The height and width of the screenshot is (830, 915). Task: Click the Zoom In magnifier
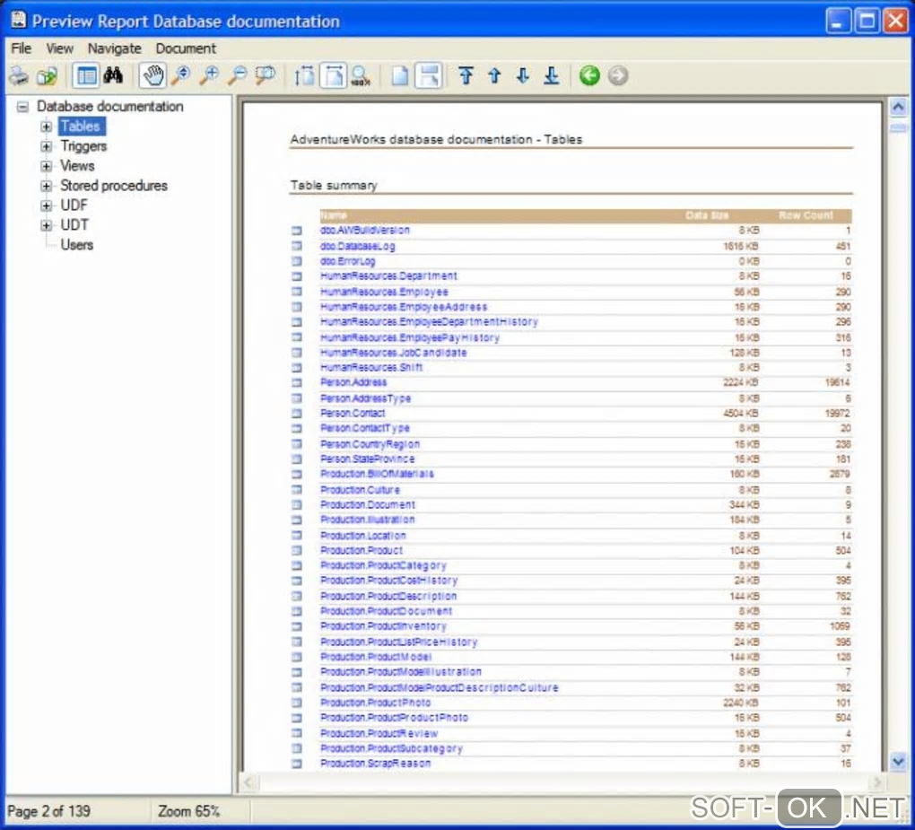pos(210,76)
